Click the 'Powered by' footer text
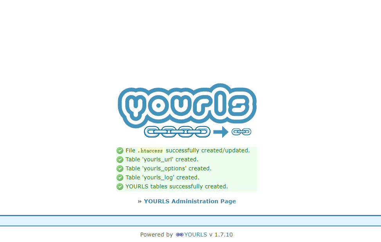The height and width of the screenshot is (242, 381). (x=156, y=235)
